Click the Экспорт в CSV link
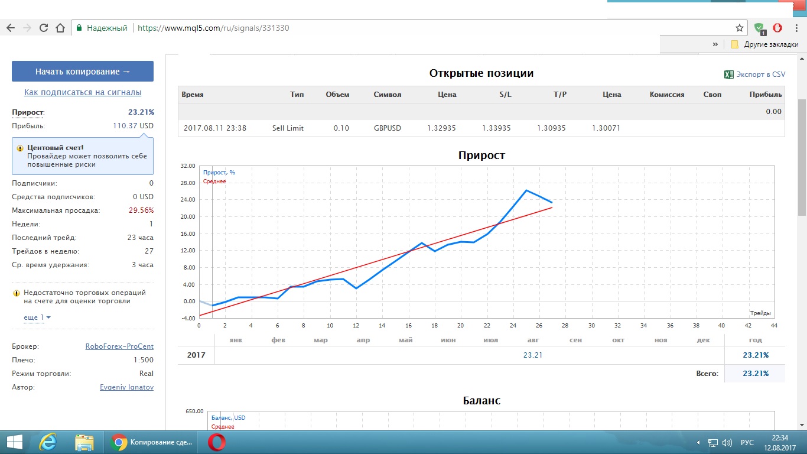 point(761,74)
